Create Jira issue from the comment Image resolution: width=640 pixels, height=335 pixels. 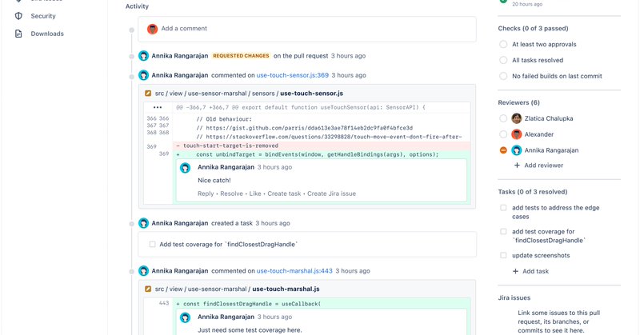click(331, 193)
